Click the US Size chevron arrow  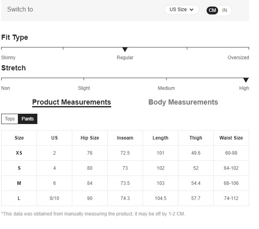(191, 10)
